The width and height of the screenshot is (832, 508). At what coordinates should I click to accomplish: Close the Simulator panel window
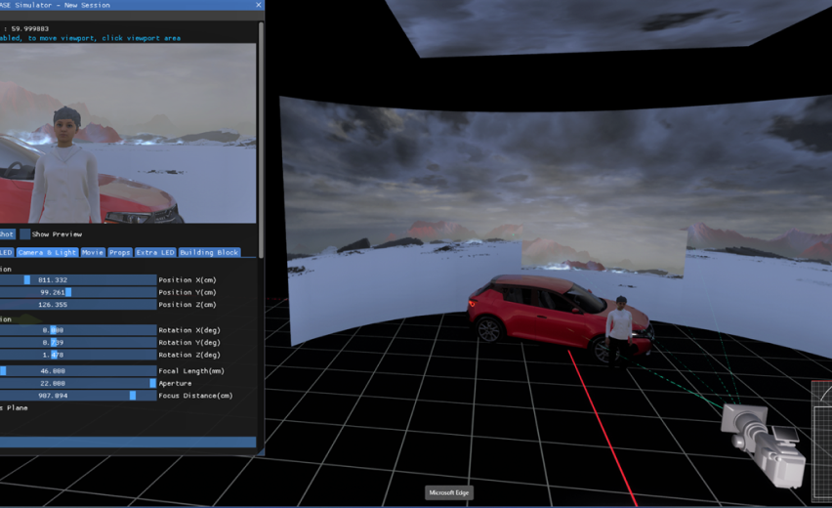pos(258,5)
